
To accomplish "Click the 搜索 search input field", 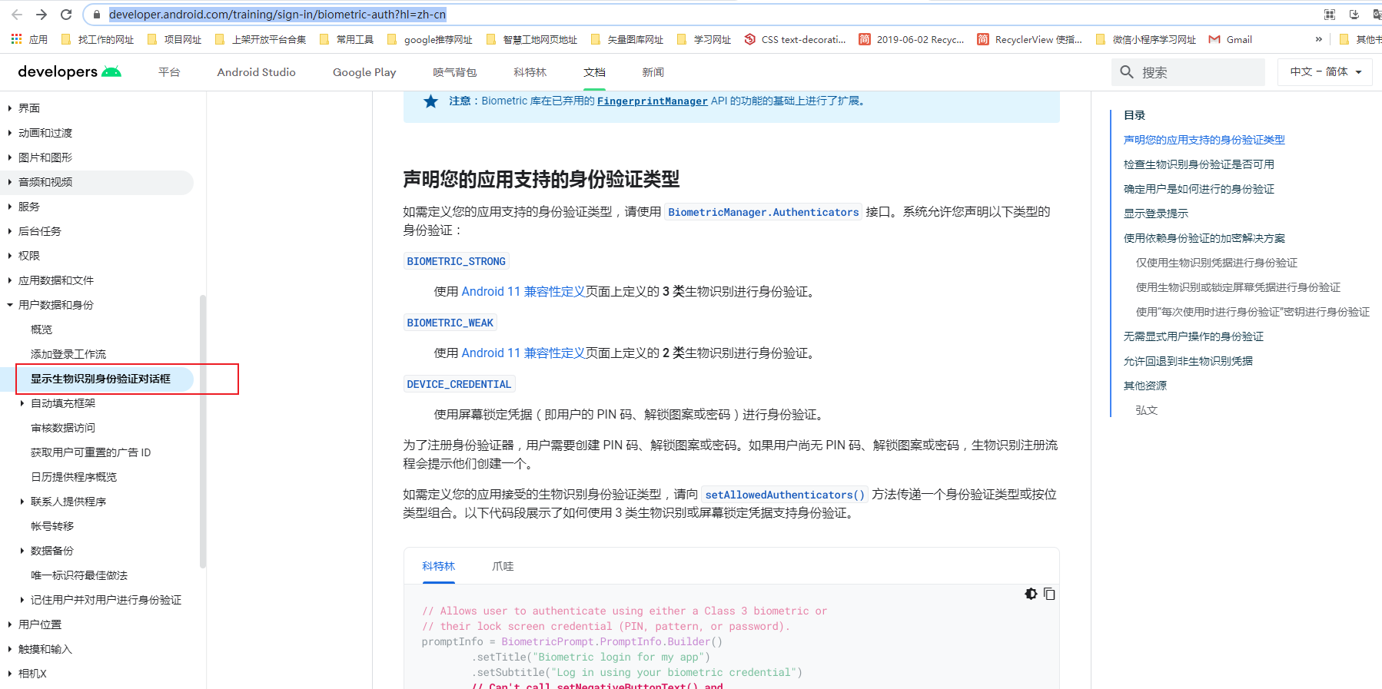I will point(1188,72).
